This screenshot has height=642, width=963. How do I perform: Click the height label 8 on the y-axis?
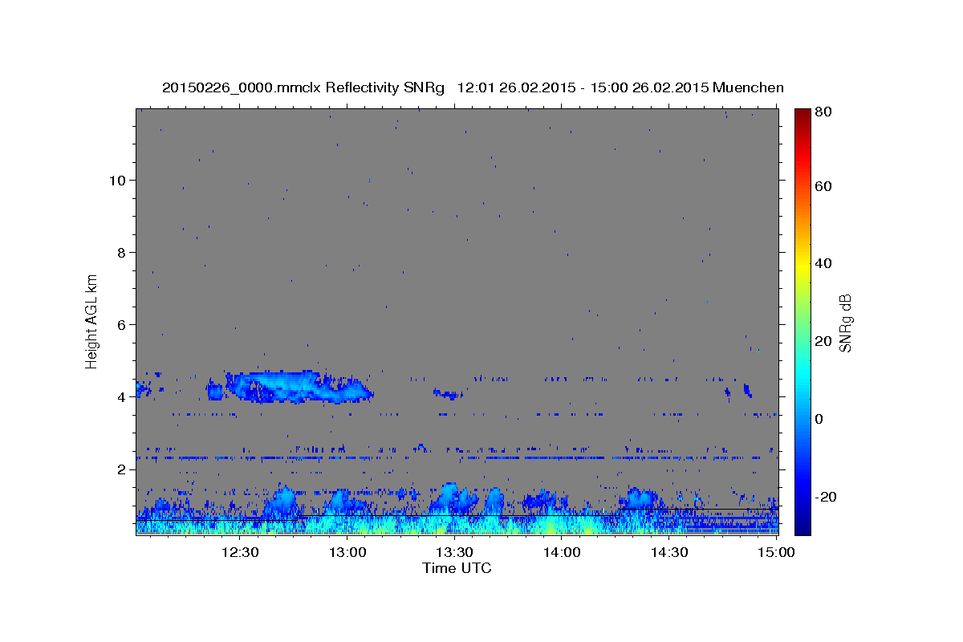coord(120,253)
